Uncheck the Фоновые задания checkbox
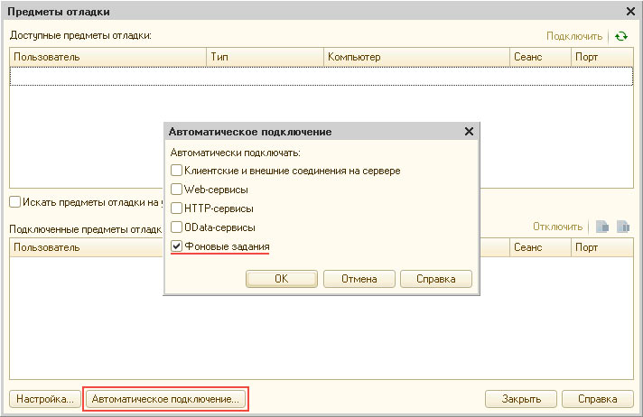Image resolution: width=643 pixels, height=417 pixels. (176, 246)
